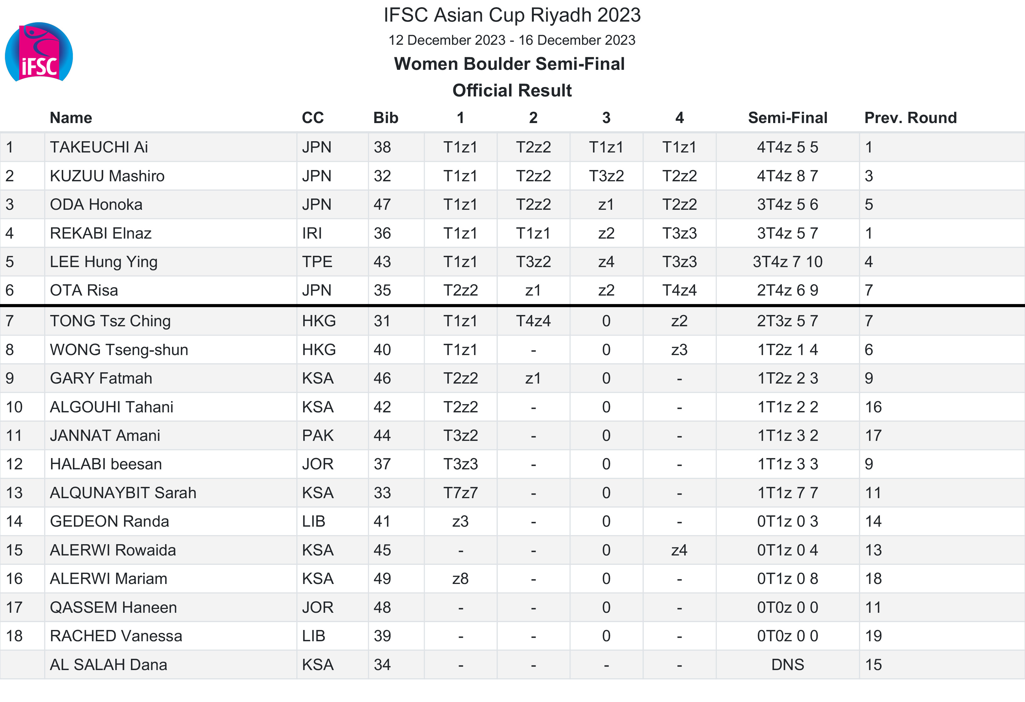1025x702 pixels.
Task: Click LEE Hung Ying's semi-final score 3T4z 7 10
Action: click(787, 262)
